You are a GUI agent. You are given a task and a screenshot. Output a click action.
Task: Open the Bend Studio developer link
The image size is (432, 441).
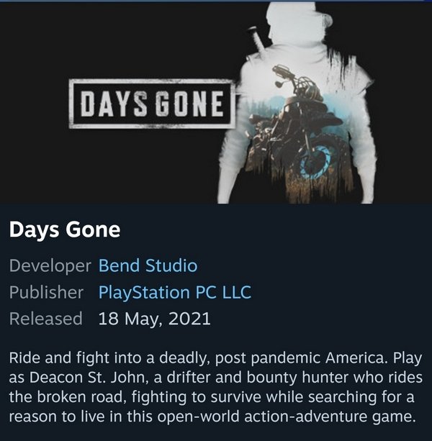[148, 265]
